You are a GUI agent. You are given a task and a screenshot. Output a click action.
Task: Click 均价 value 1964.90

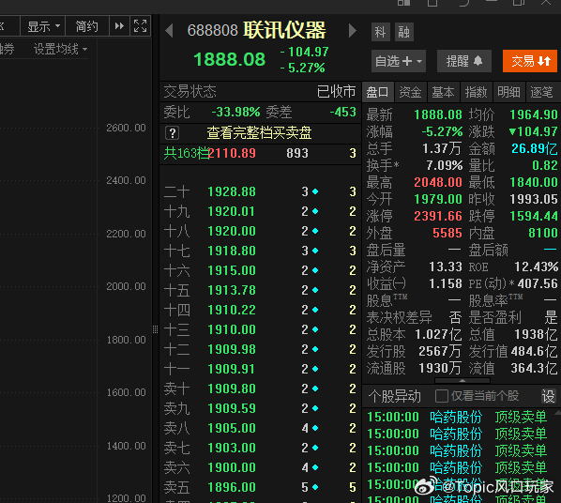pos(534,114)
